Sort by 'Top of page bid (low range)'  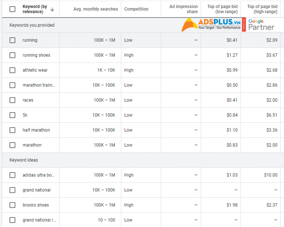[223, 9]
